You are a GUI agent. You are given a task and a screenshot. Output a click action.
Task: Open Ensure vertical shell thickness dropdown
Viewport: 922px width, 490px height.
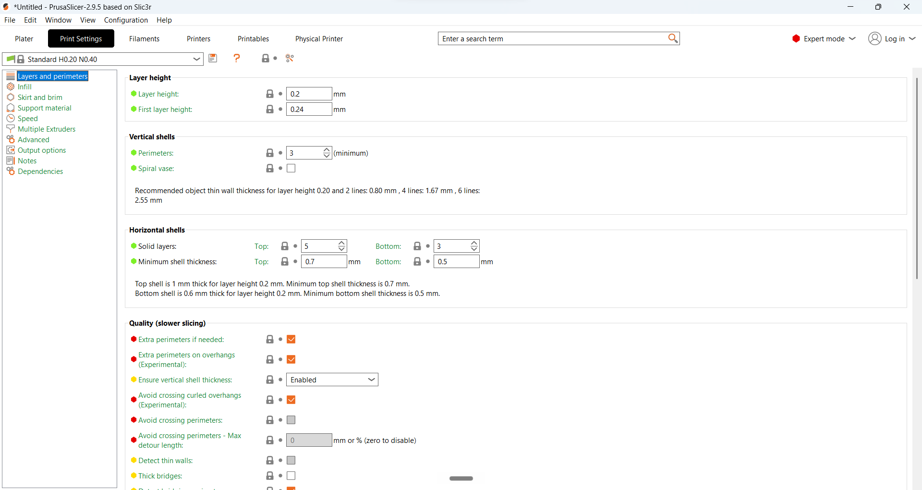click(x=332, y=380)
